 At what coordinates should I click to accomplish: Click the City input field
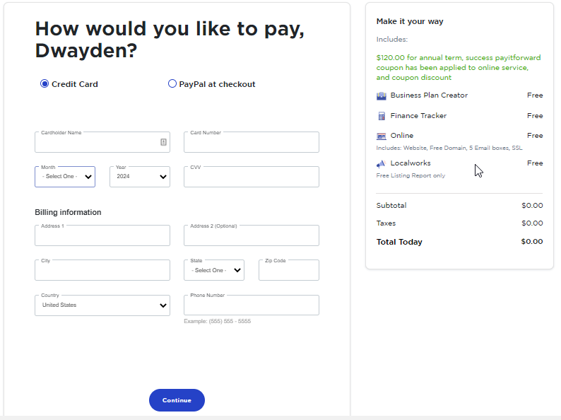(102, 271)
